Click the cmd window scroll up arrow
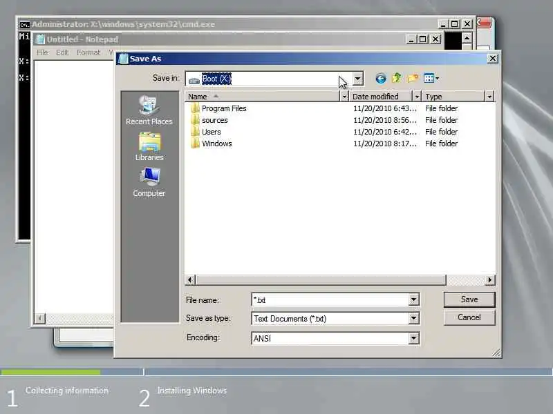Image resolution: width=553 pixels, height=414 pixels. [467, 38]
